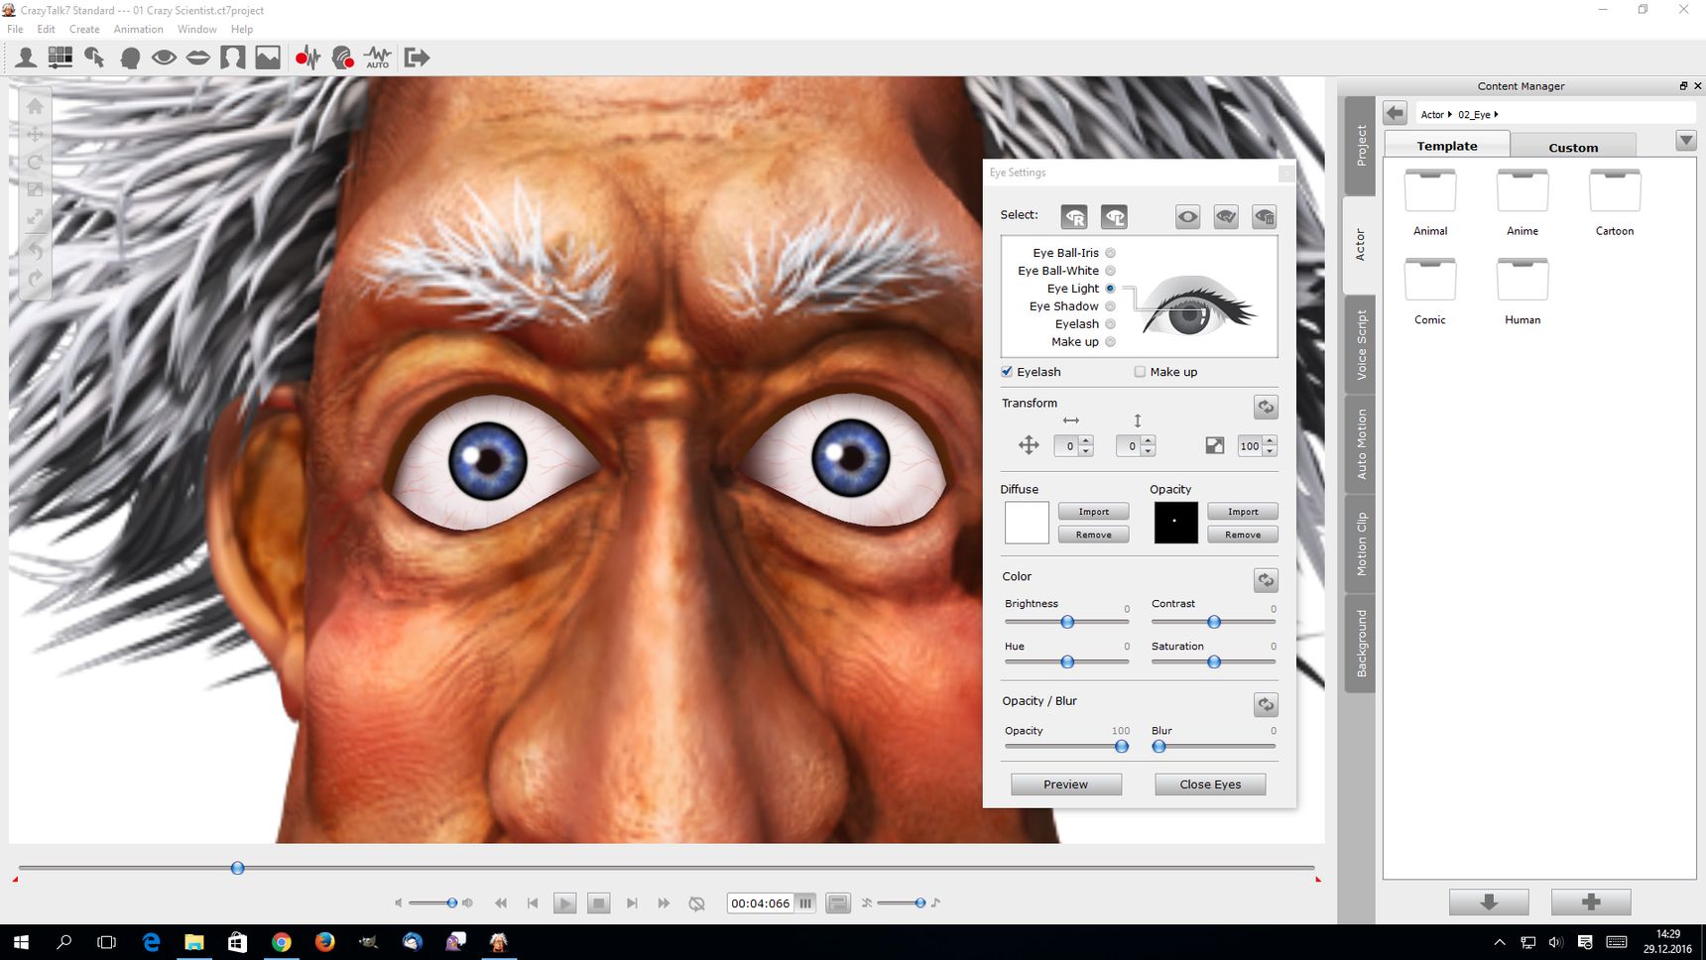Reset Opacity / Blur settings
Screen dimensions: 1706x960
point(1266,704)
